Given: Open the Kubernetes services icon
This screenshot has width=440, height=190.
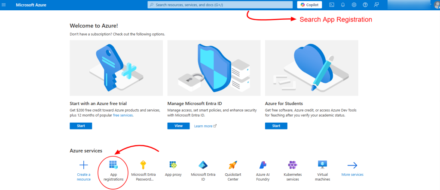Looking at the screenshot, I should coord(292,165).
